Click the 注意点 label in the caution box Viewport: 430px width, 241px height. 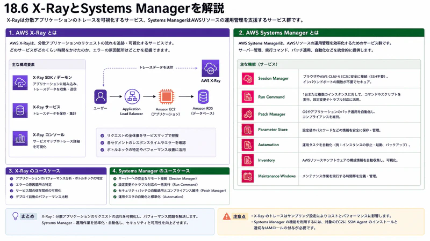(x=239, y=217)
